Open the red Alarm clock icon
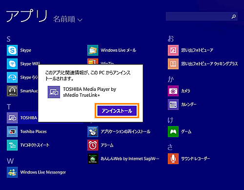This screenshot has height=190, width=244. pos(93,145)
